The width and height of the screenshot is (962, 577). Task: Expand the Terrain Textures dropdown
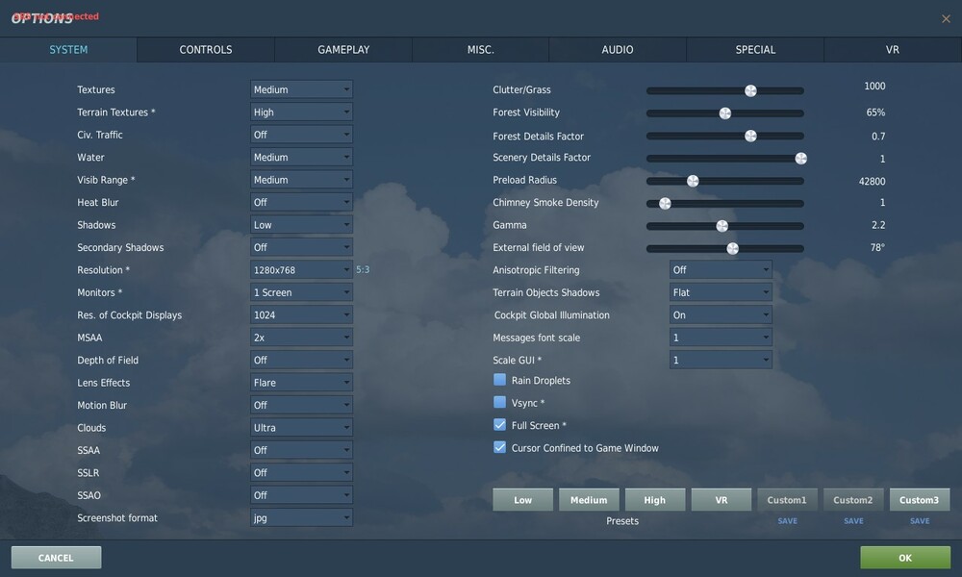pos(301,113)
